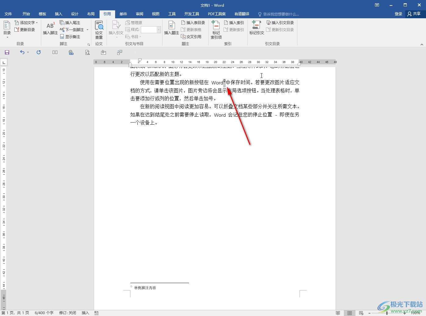Open the undo history dropdown arrow

28,52
